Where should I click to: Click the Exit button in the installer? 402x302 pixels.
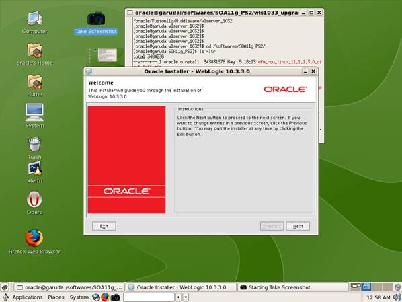point(104,226)
